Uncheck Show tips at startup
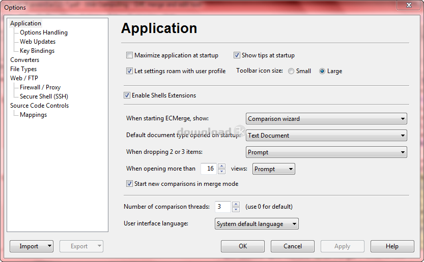Screen dimensions: 424x262 [237, 55]
